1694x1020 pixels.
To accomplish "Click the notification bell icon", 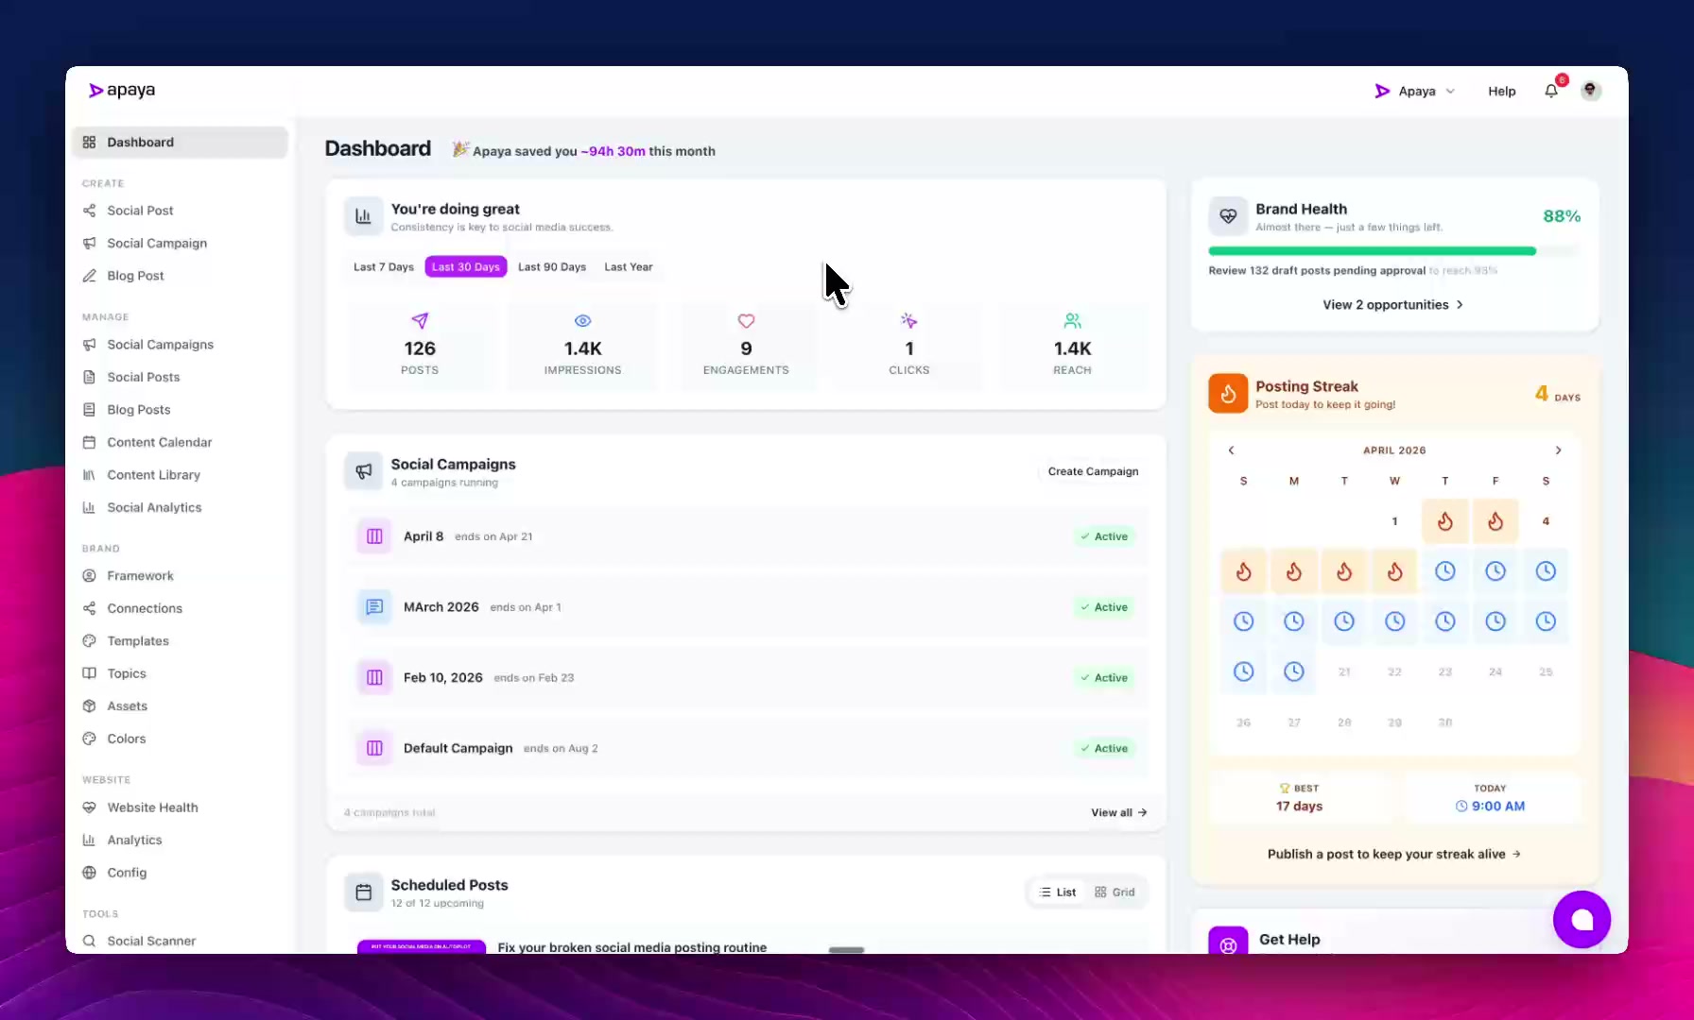I will click(1551, 91).
